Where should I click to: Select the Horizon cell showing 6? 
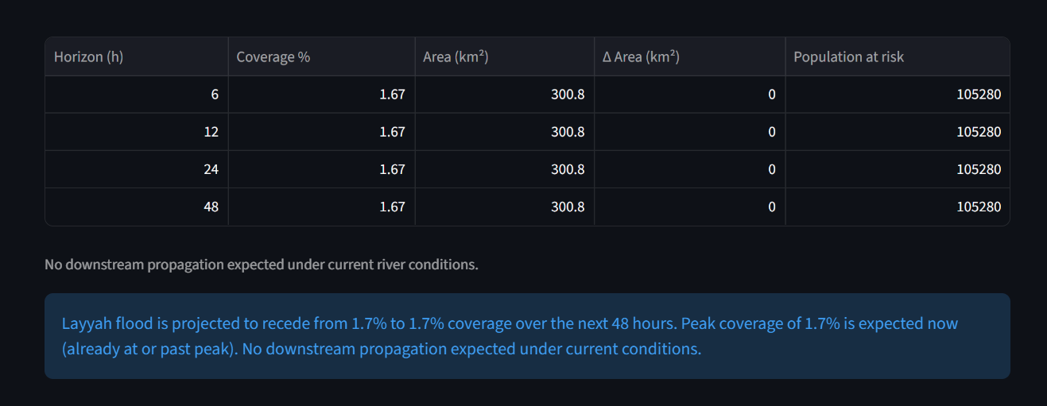[x=137, y=95]
